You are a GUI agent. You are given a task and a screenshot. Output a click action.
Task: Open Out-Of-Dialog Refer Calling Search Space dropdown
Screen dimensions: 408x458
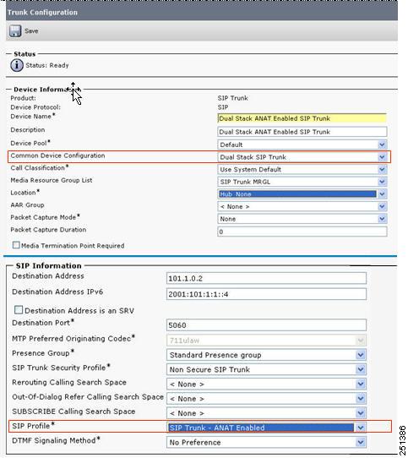click(266, 399)
